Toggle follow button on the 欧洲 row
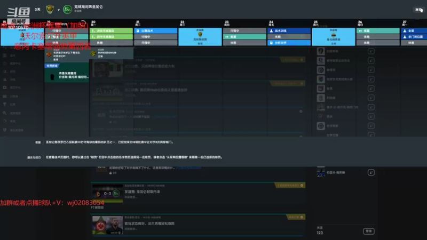The image size is (427, 240). 371,116
